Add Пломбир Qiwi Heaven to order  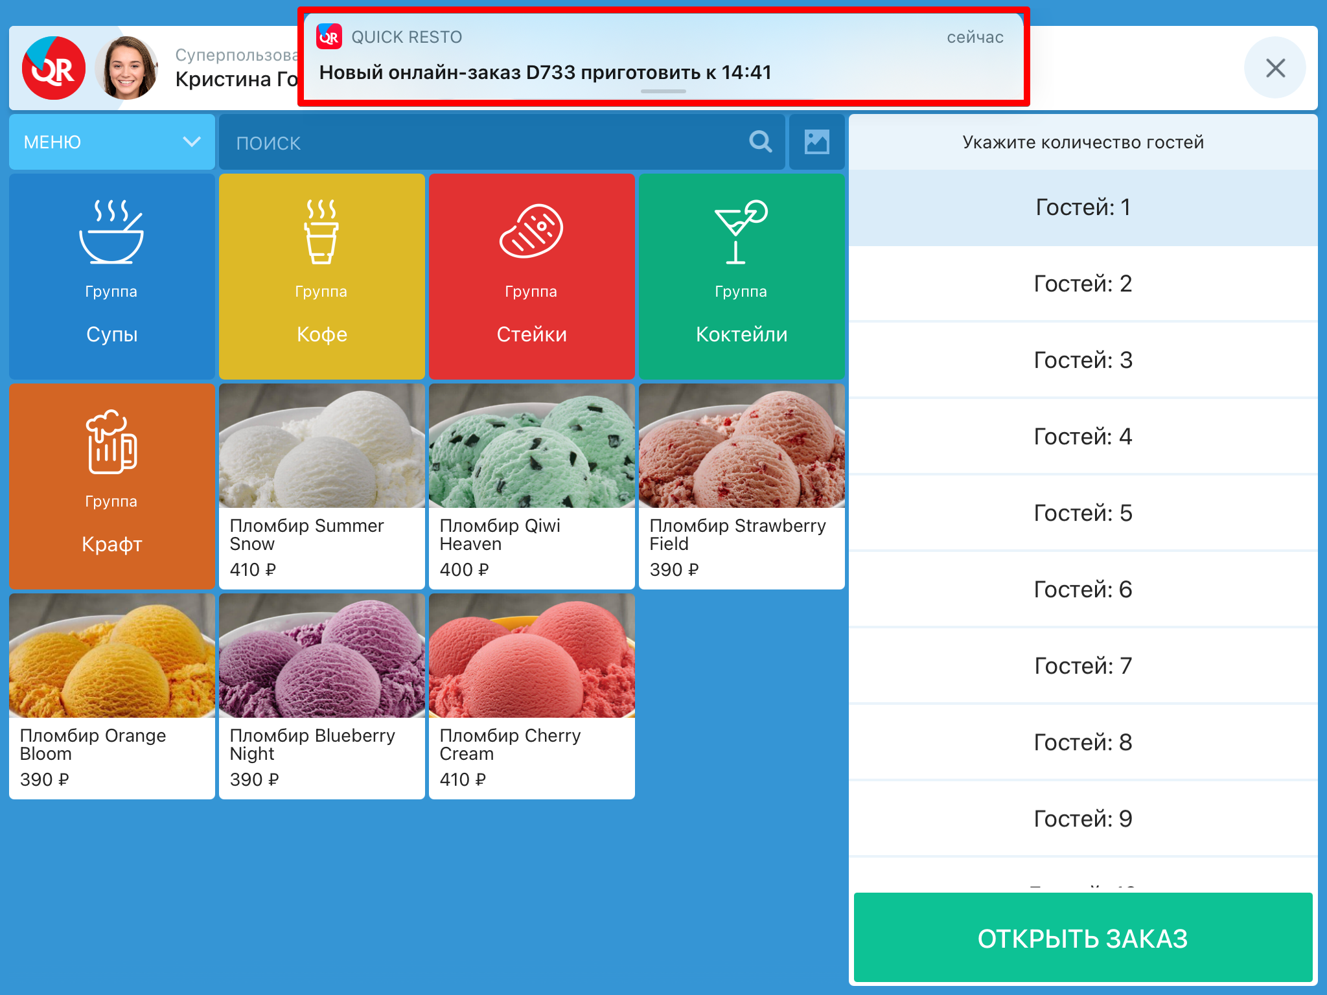[x=531, y=485]
